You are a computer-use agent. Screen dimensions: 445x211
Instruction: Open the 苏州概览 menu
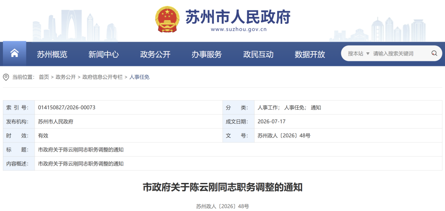(52, 54)
